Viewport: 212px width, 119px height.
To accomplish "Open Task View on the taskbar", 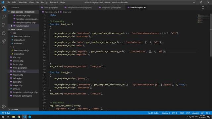I will [8, 117].
